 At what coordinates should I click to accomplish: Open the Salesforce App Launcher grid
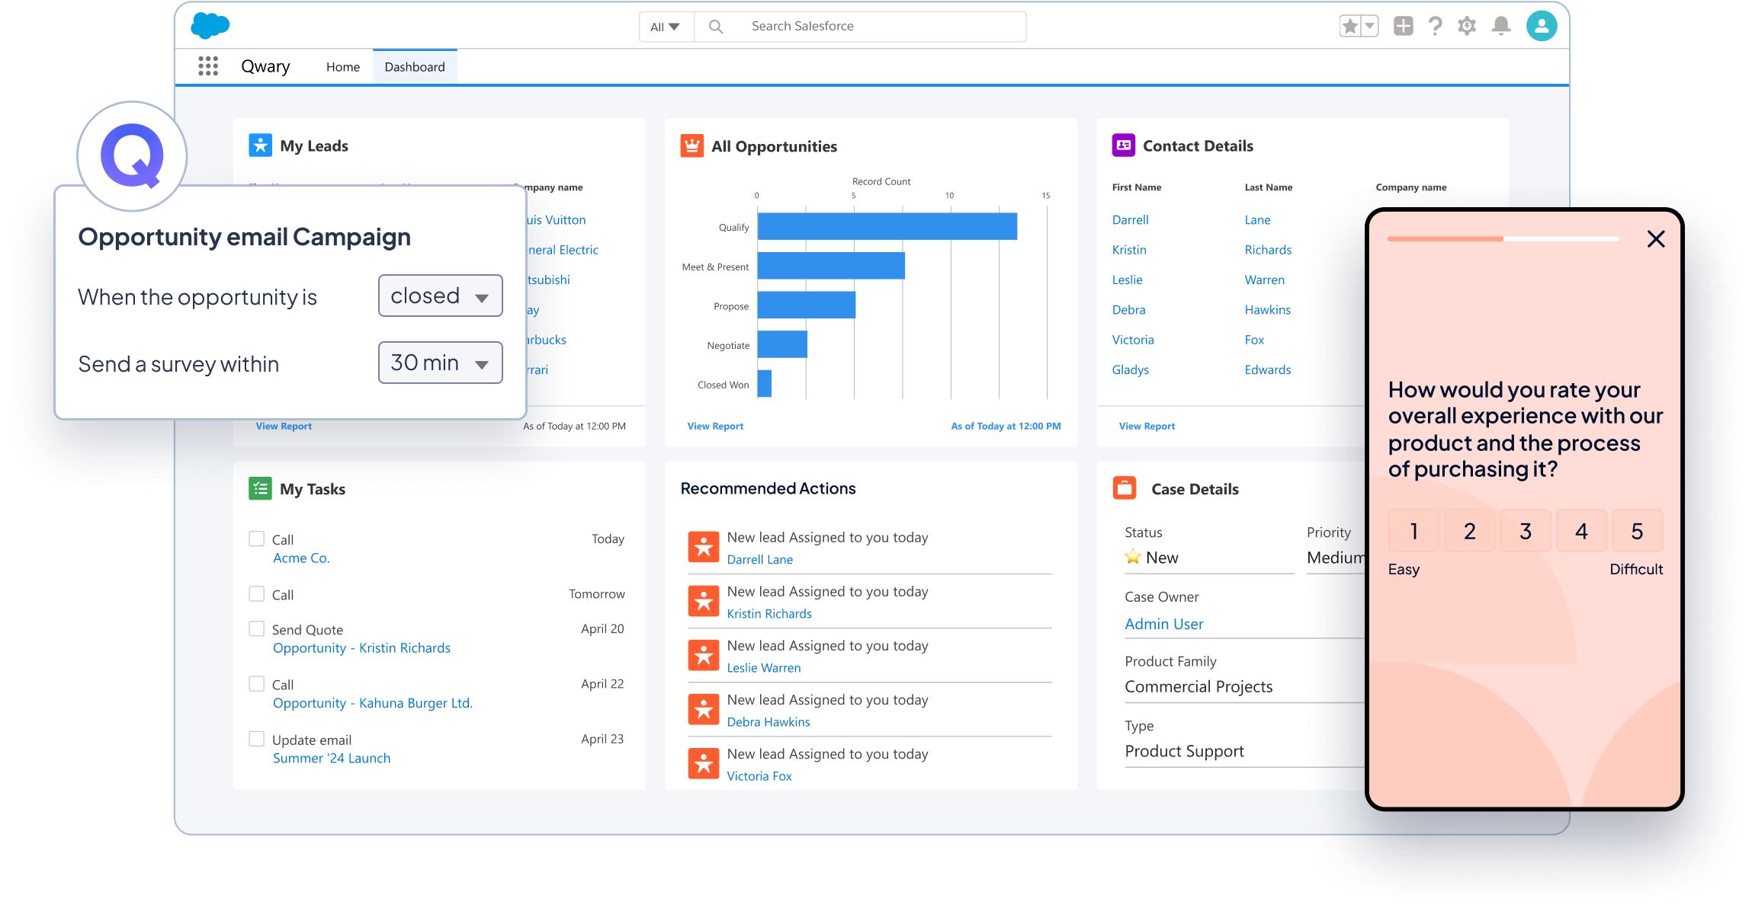pyautogui.click(x=207, y=66)
